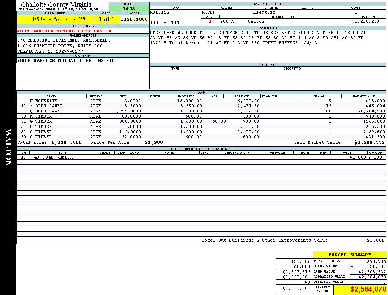Select the red taxable value $2,564,078

pyautogui.click(x=368, y=289)
